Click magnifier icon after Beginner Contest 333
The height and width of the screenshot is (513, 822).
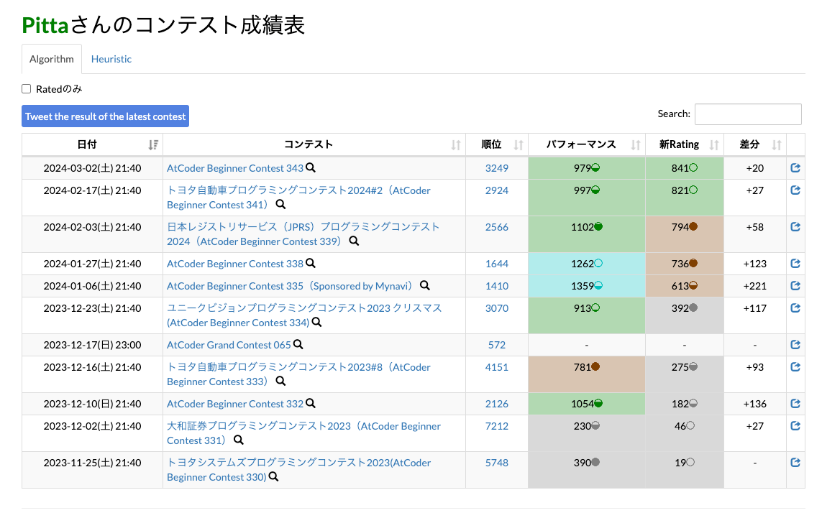click(x=281, y=381)
